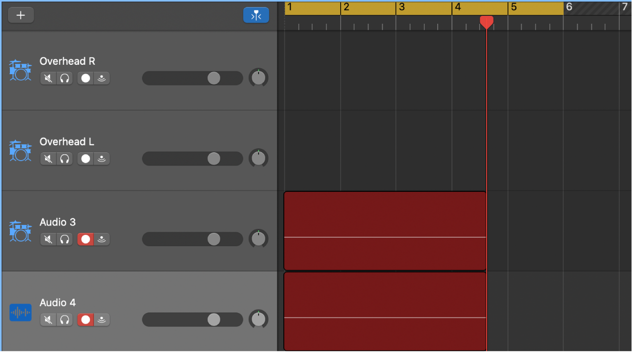The image size is (632, 353).
Task: Click the blue waveform icon on Audio 4
Action: pos(20,312)
